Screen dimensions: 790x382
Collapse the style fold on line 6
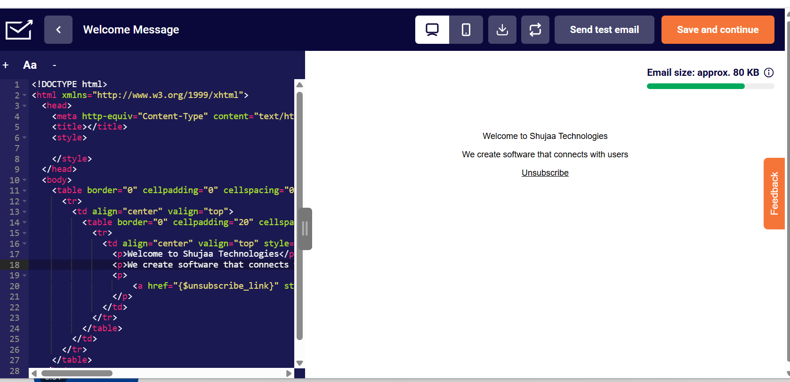click(x=24, y=138)
